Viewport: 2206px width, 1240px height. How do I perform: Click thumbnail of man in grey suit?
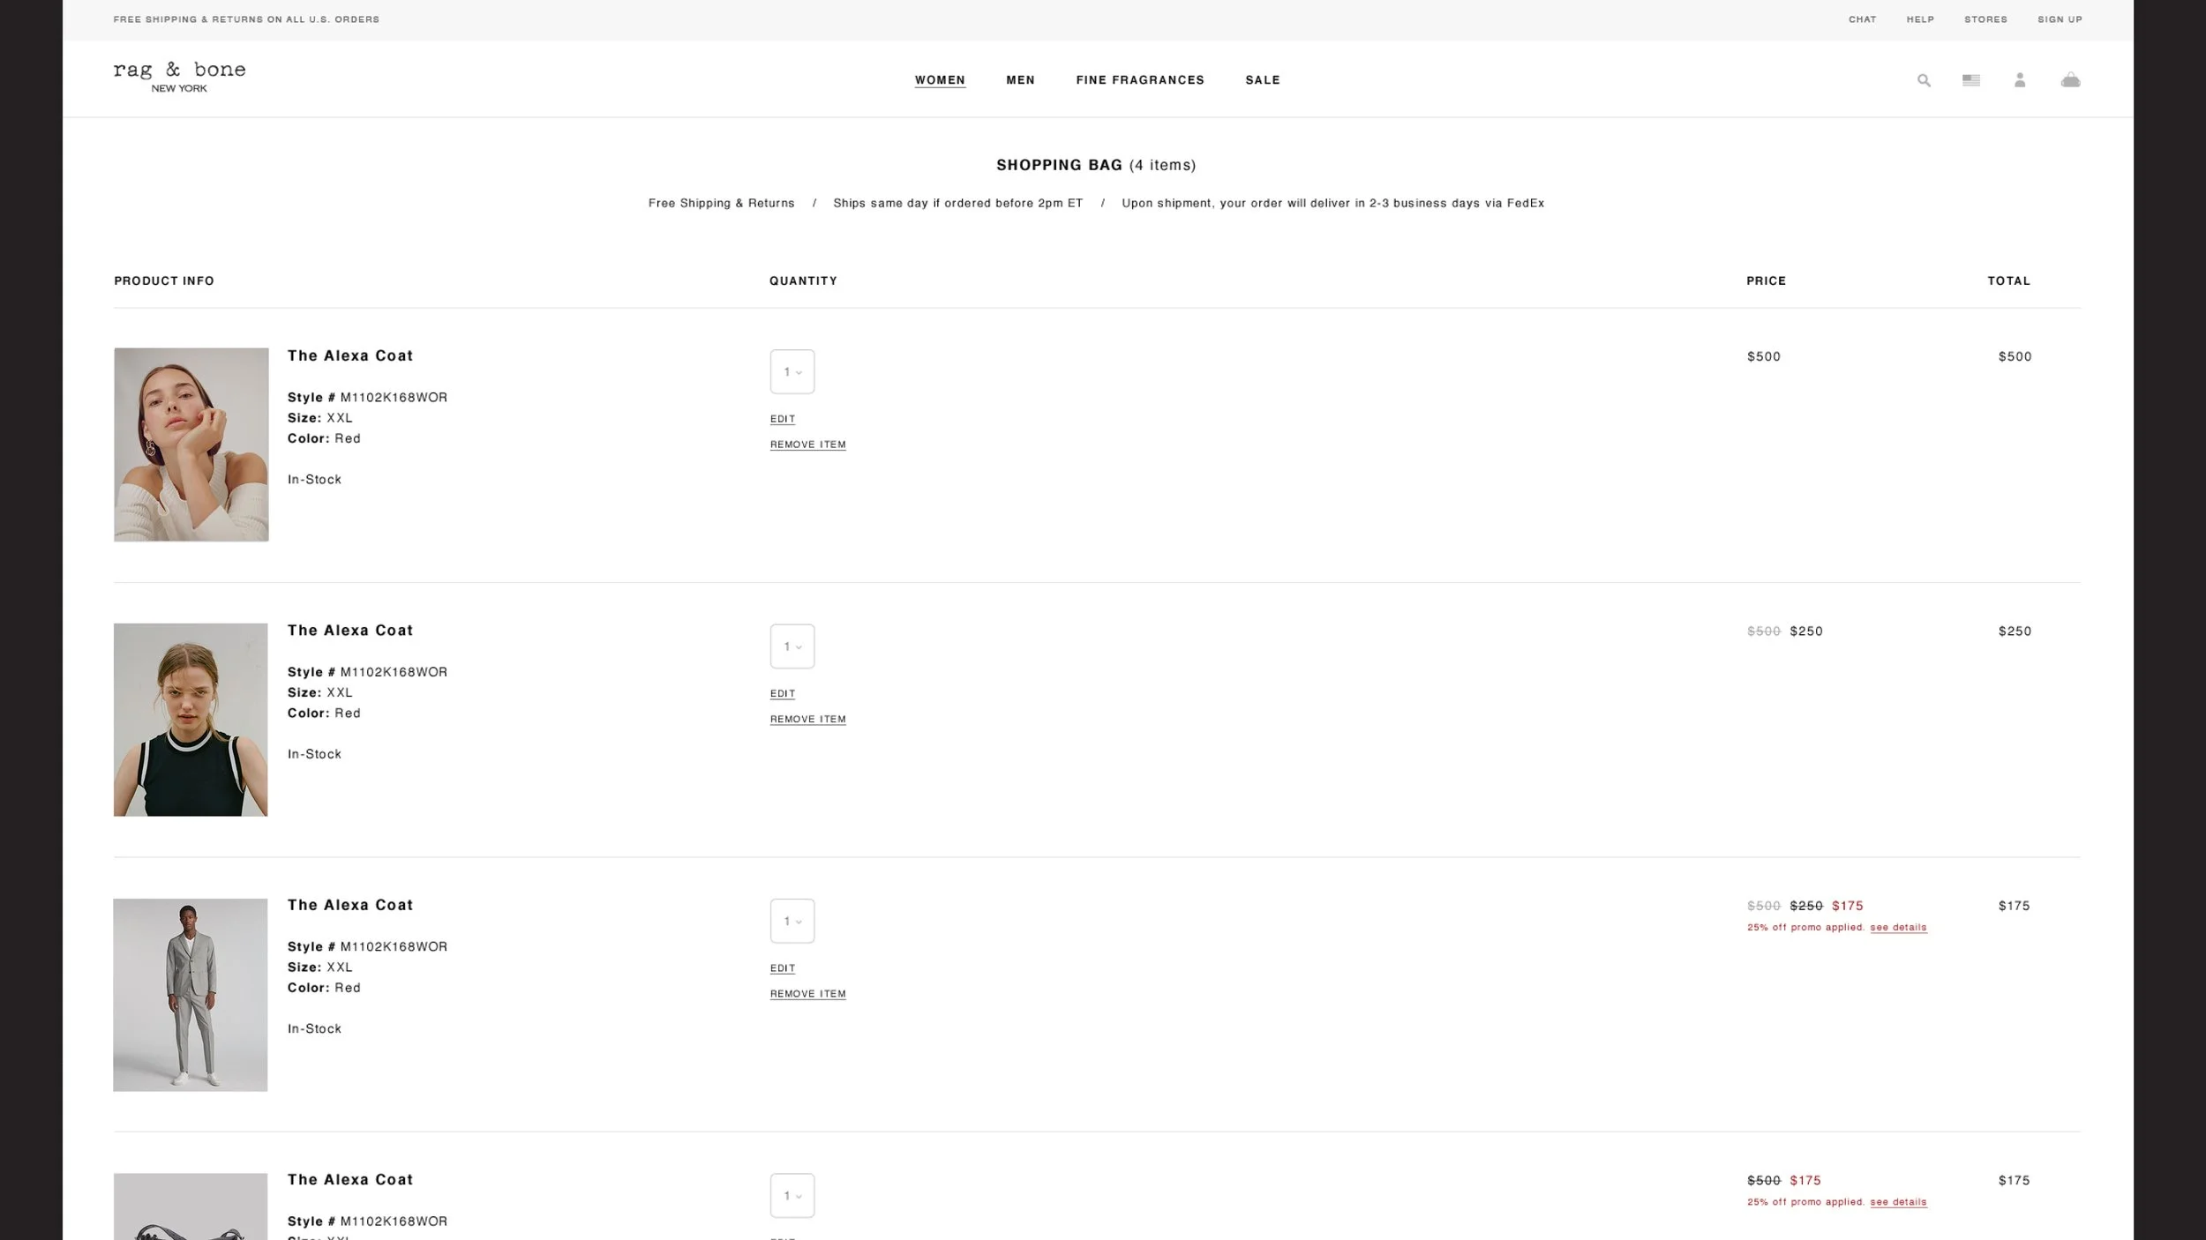(x=191, y=995)
